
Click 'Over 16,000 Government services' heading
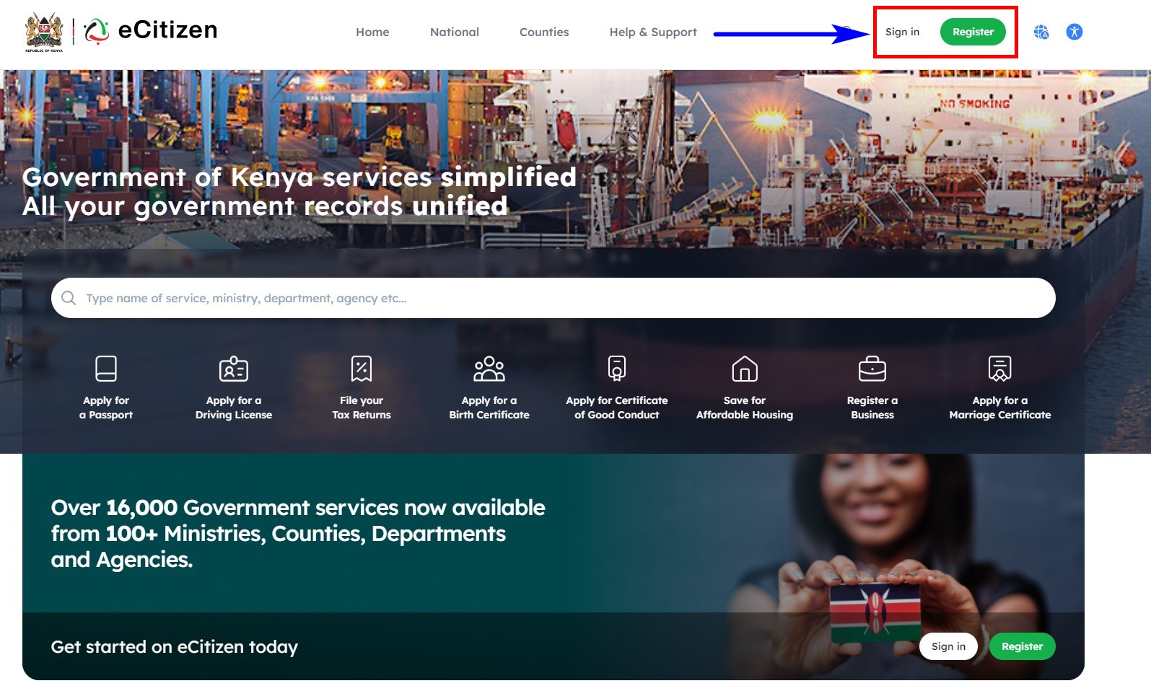click(x=298, y=534)
